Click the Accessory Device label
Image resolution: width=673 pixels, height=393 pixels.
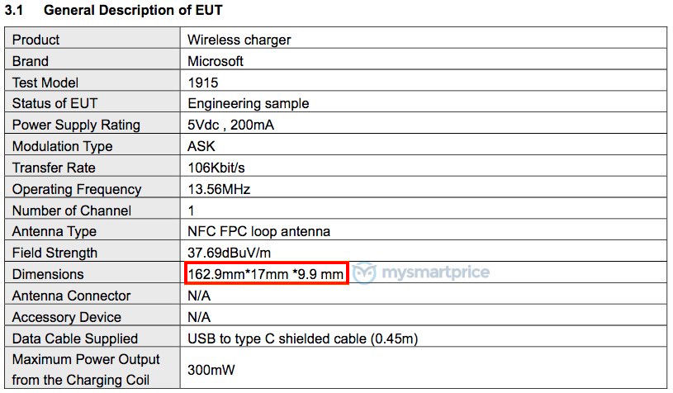tap(67, 317)
